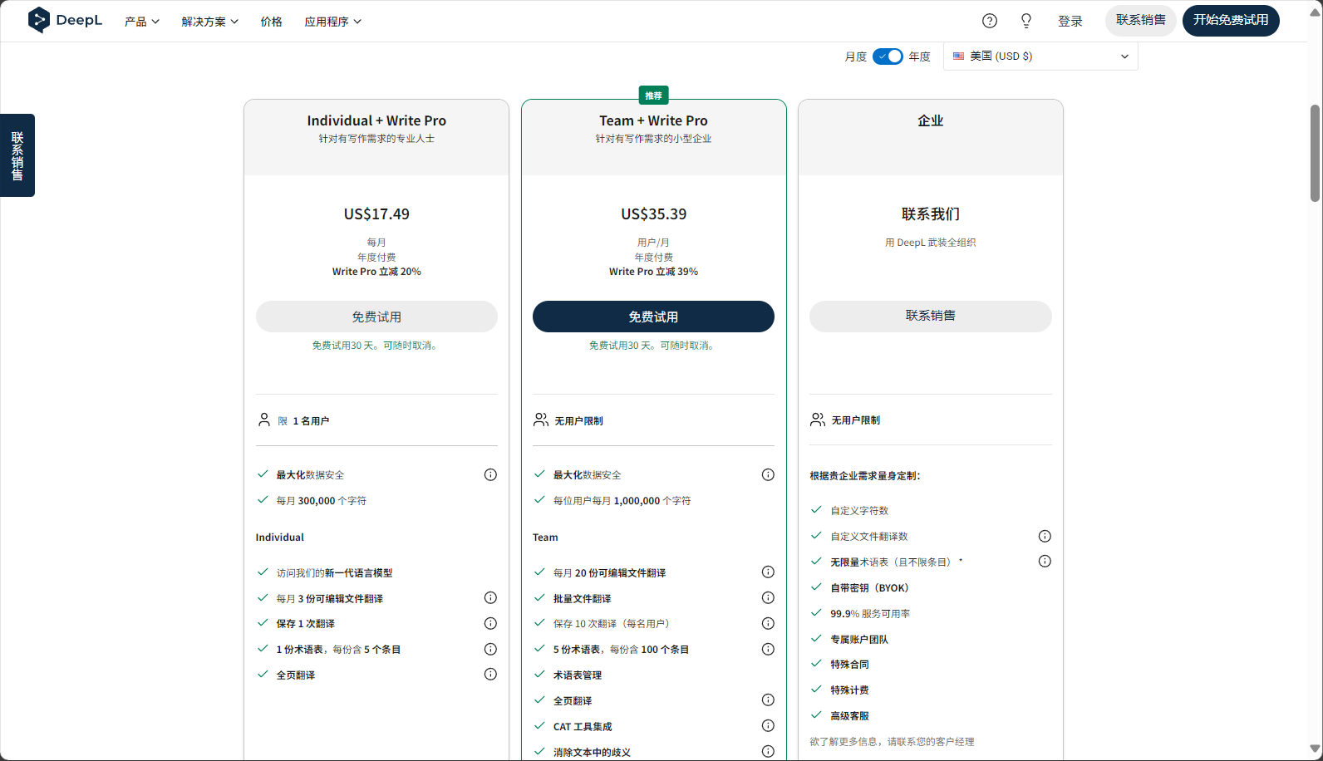Viewport: 1323px width, 761px height.
Task: Click 99.9% 服务可用率
Action: [x=870, y=614]
